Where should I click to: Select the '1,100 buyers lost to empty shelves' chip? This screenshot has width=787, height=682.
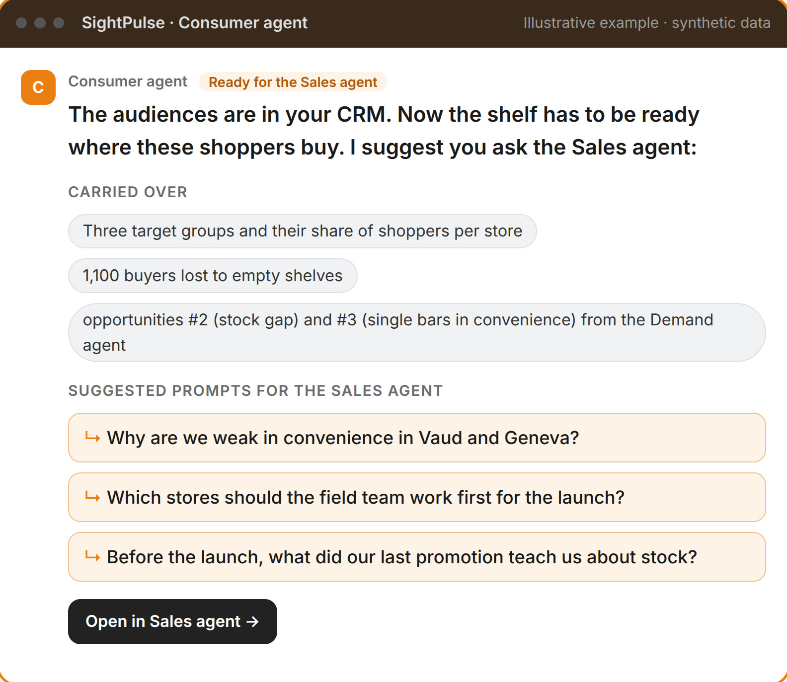[213, 276]
